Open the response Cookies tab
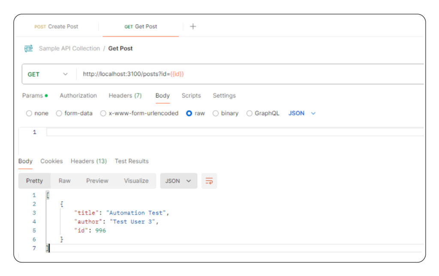This screenshot has width=439, height=276. tap(51, 161)
